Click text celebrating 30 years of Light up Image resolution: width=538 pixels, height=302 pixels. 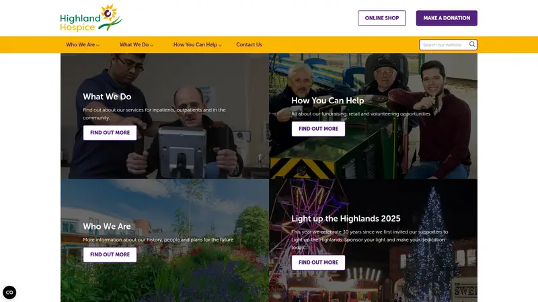(x=369, y=240)
